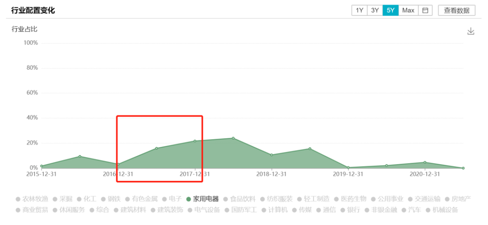This screenshot has height=225, width=488.
Task: Select the Max time range
Action: click(x=408, y=10)
